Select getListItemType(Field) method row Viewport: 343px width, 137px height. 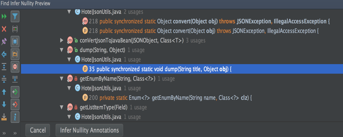click(x=104, y=107)
